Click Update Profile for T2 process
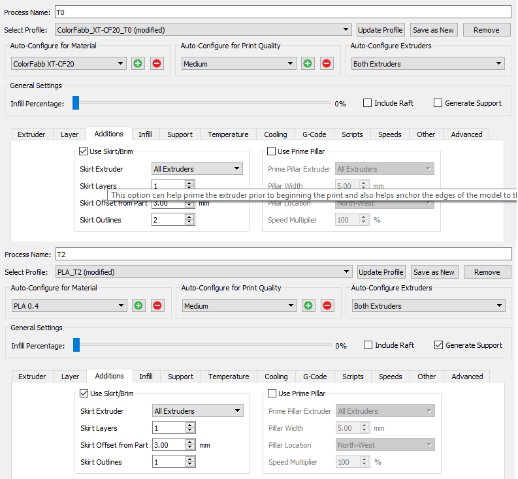Screen dimensions: 518x479 coord(381,271)
